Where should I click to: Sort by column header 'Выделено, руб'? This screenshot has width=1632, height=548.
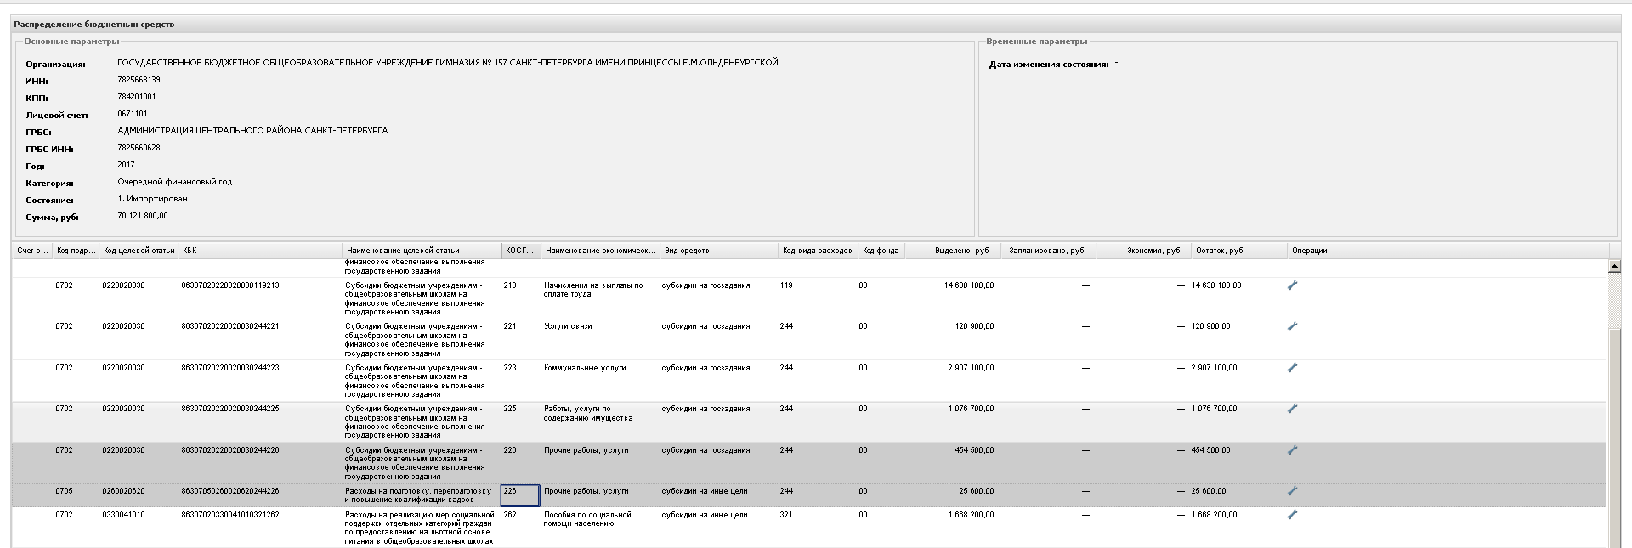pyautogui.click(x=953, y=251)
